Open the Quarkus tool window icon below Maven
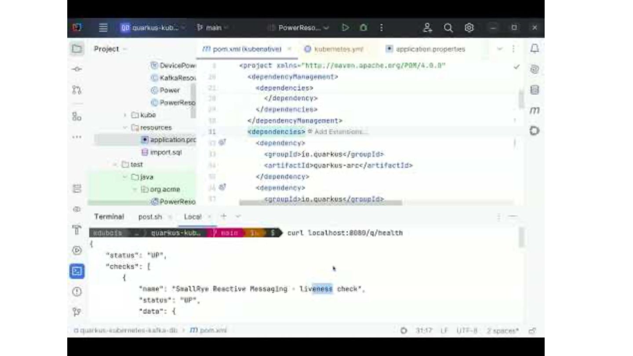The image size is (633, 356). (535, 131)
